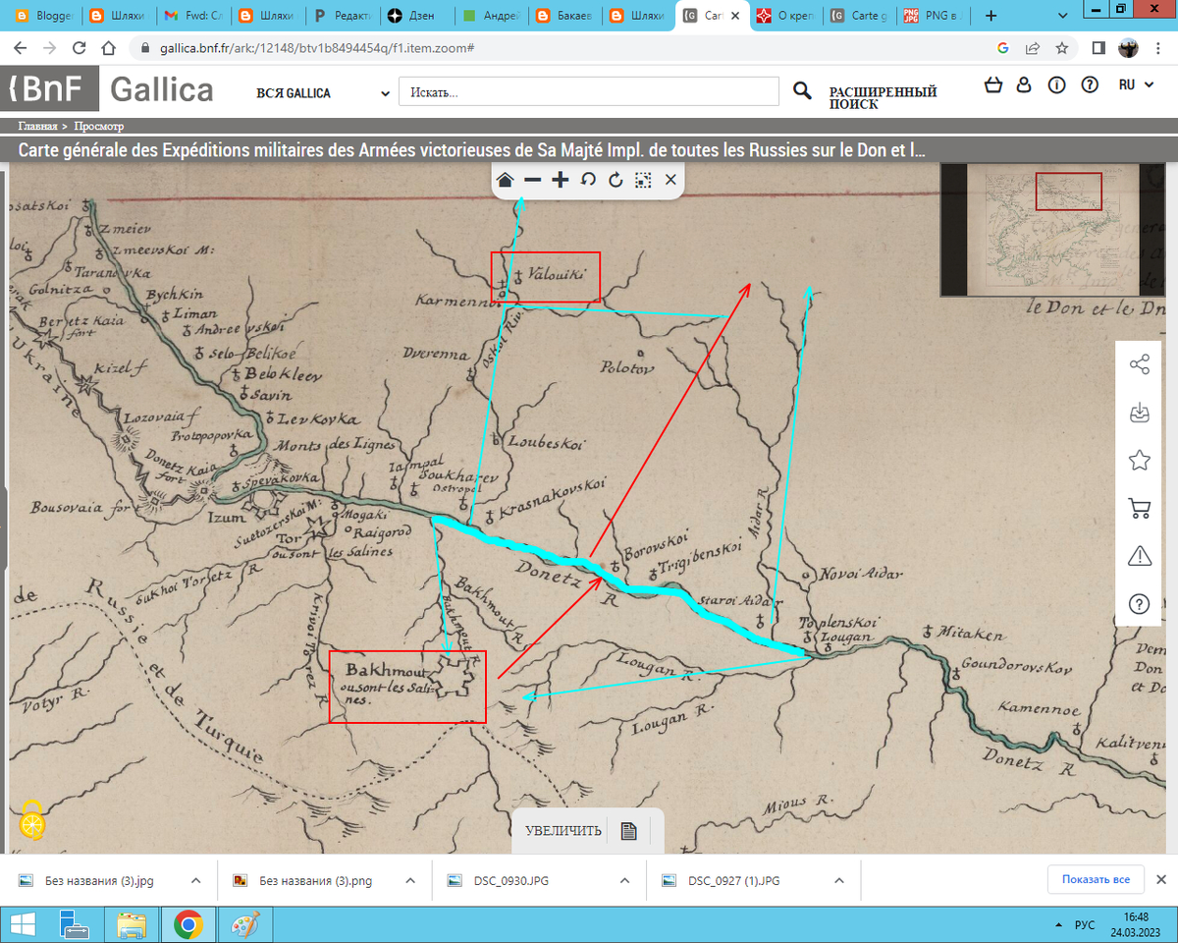Click the document text mode icon
The height and width of the screenshot is (943, 1178).
point(629,831)
